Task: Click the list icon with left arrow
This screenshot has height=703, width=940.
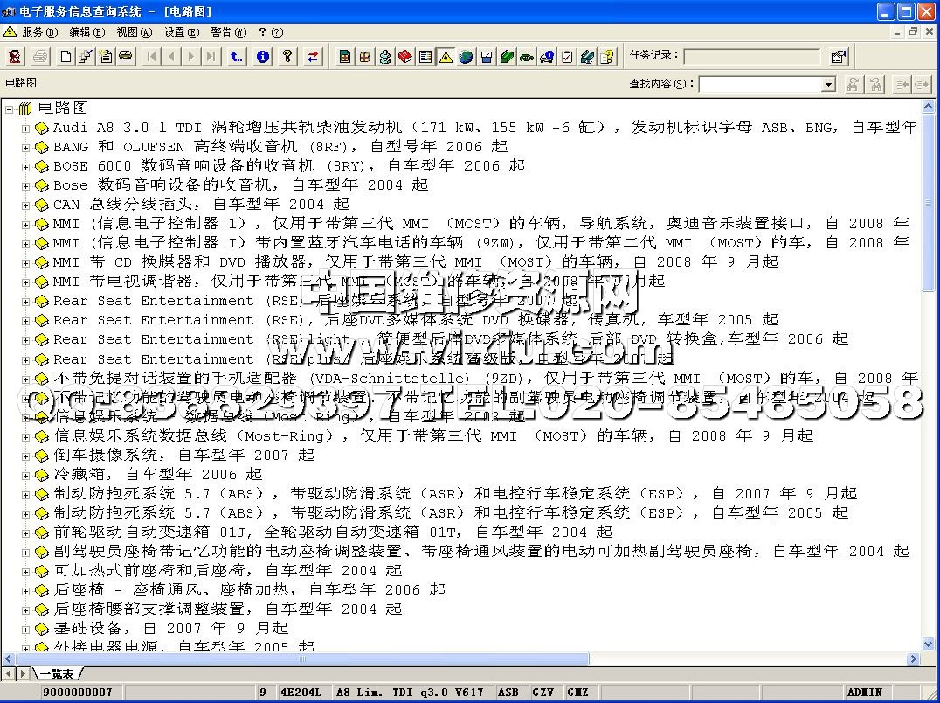Action: pos(902,84)
